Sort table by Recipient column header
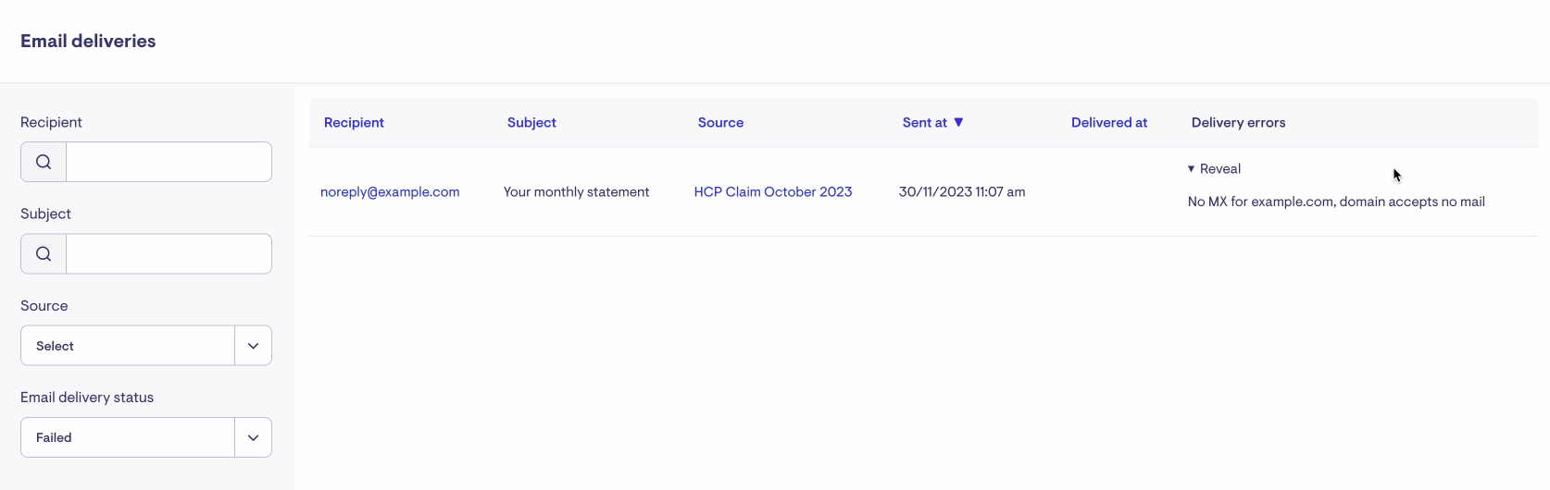Viewport: 1550px width, 490px height. pos(354,123)
